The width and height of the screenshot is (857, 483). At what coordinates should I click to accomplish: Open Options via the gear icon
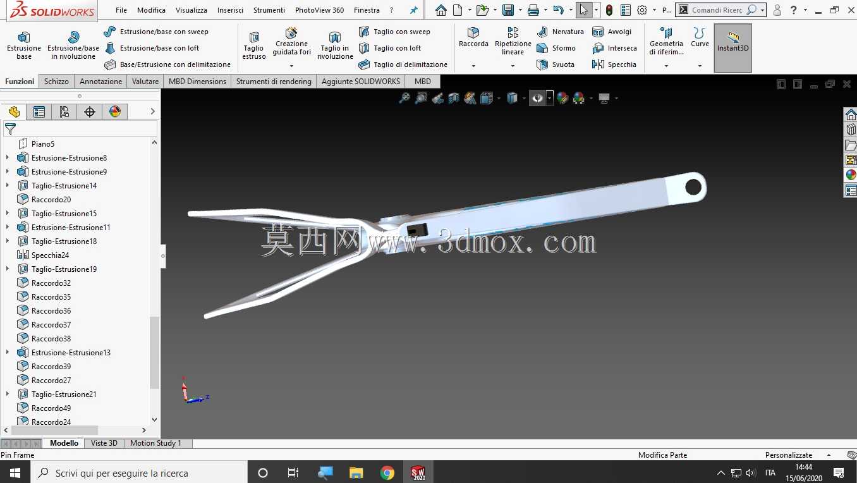click(642, 10)
